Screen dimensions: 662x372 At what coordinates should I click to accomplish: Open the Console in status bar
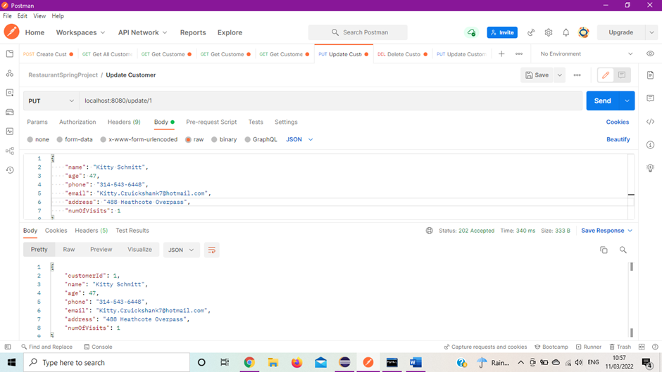[98, 347]
